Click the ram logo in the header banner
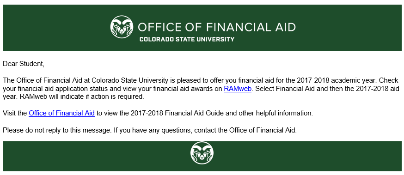 click(122, 27)
